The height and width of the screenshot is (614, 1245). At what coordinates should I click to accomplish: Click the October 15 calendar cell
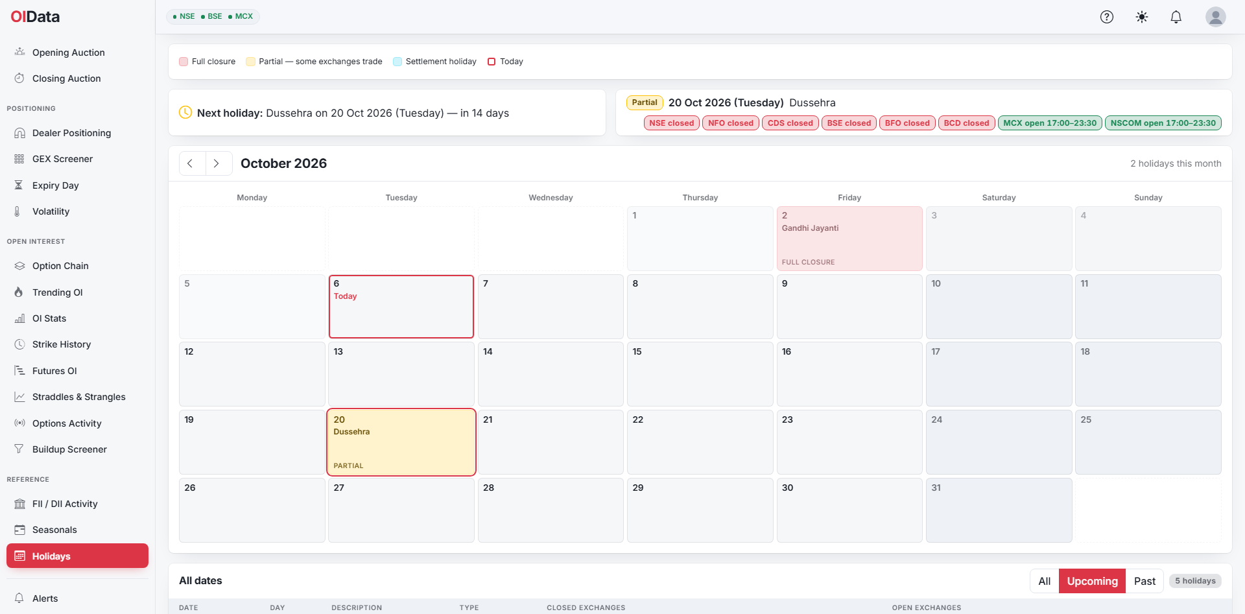point(700,374)
